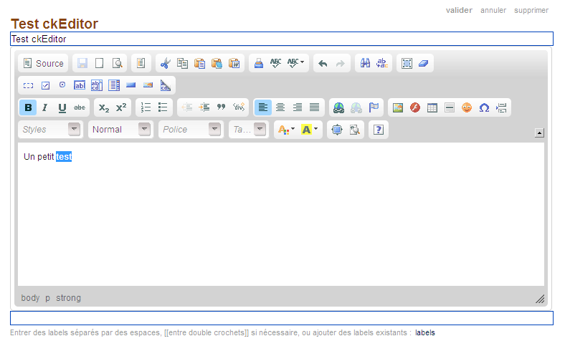Toggle Block Quote formatting
Screen dimensions: 565x341
222,107
